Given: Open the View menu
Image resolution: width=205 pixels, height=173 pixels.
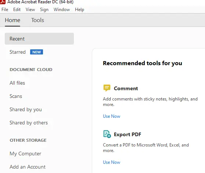Looking at the screenshot, I should (30, 10).
